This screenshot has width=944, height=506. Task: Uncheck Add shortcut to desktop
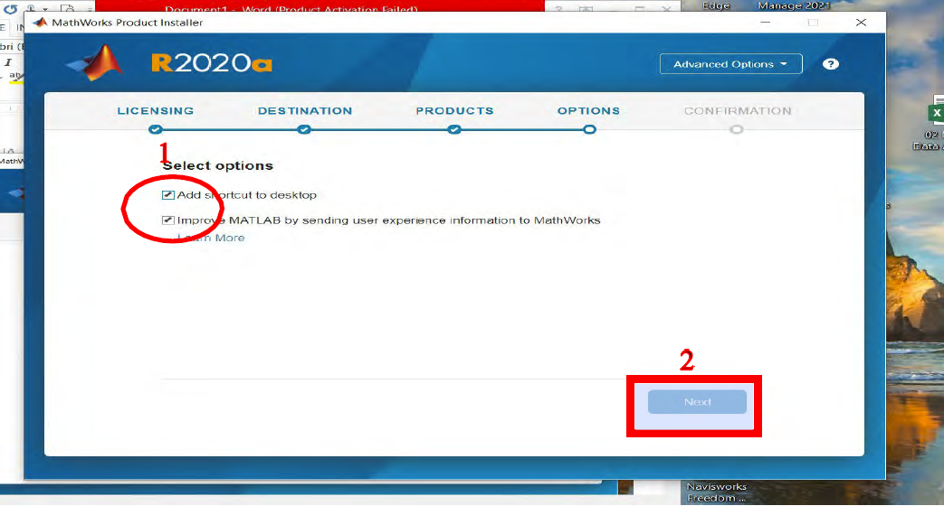[168, 195]
